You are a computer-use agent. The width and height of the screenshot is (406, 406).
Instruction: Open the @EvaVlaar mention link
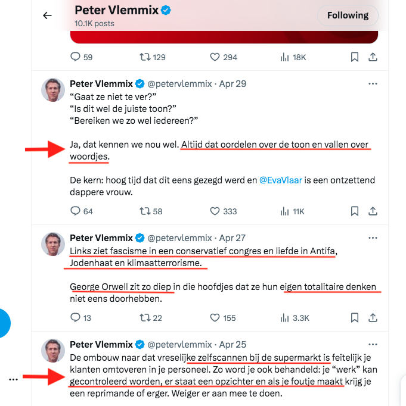coord(281,180)
